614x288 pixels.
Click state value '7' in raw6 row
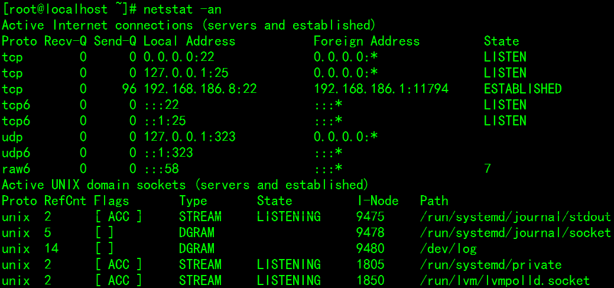coord(488,169)
